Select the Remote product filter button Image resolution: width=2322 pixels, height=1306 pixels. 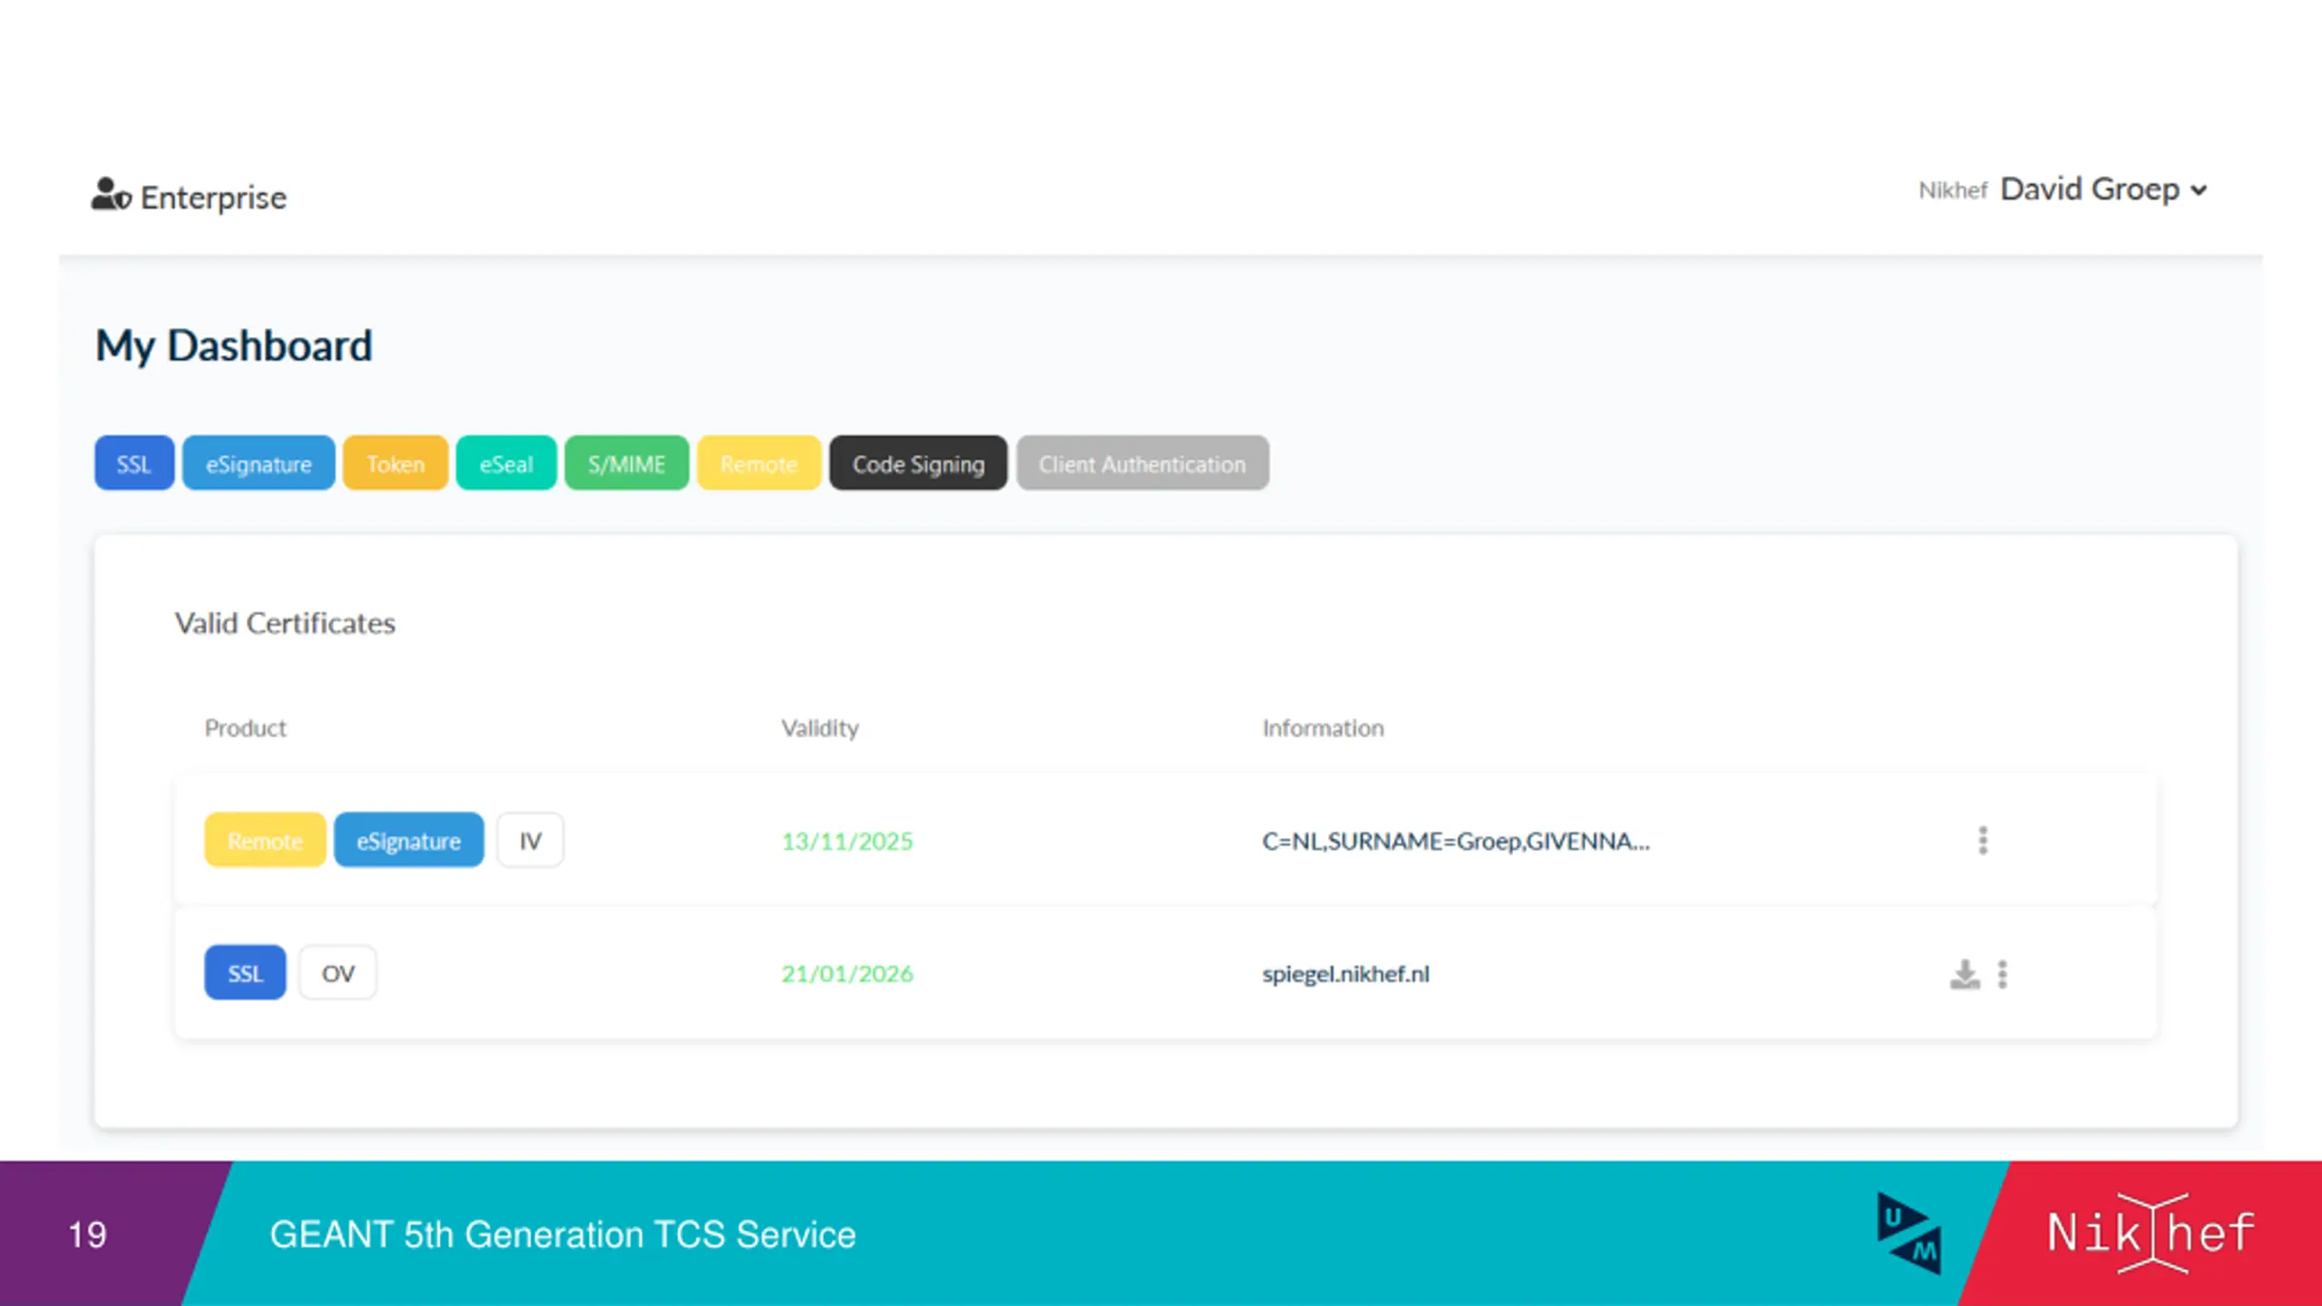pos(759,463)
